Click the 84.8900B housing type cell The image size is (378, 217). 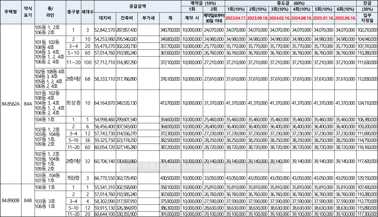[11, 200]
